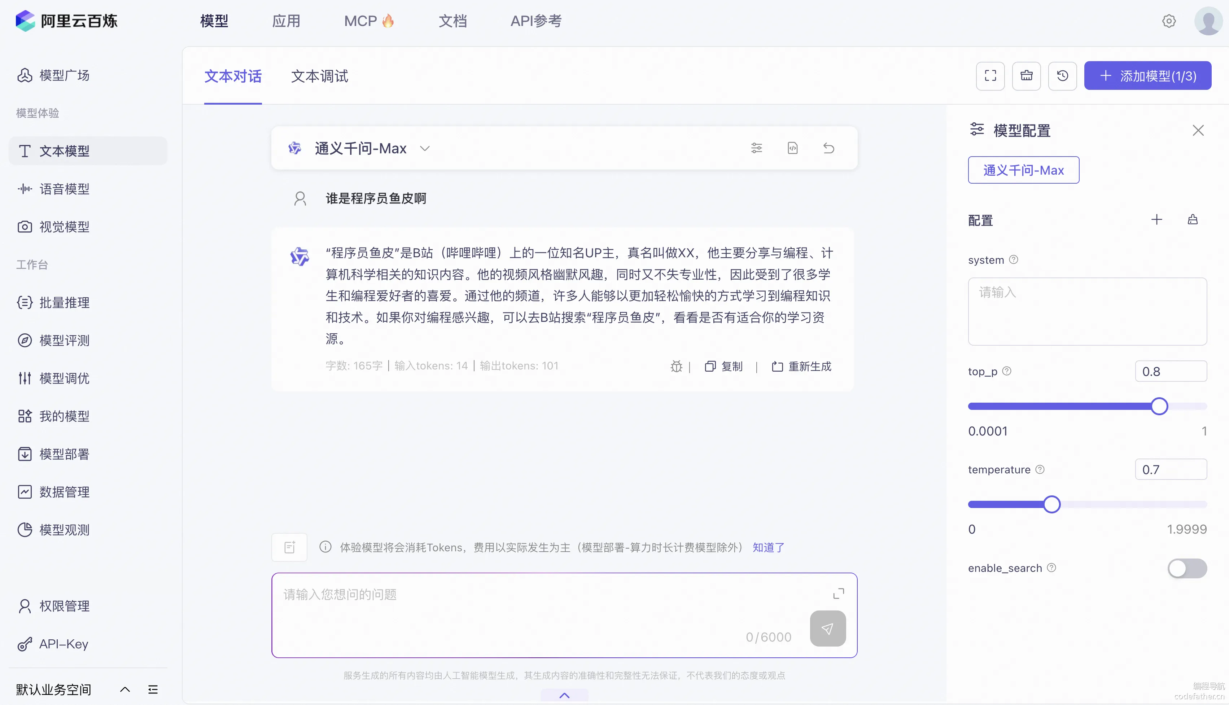Screen dimensions: 1229x705
Task: Click the clear brush icon next to 配置
Action: click(x=1193, y=220)
